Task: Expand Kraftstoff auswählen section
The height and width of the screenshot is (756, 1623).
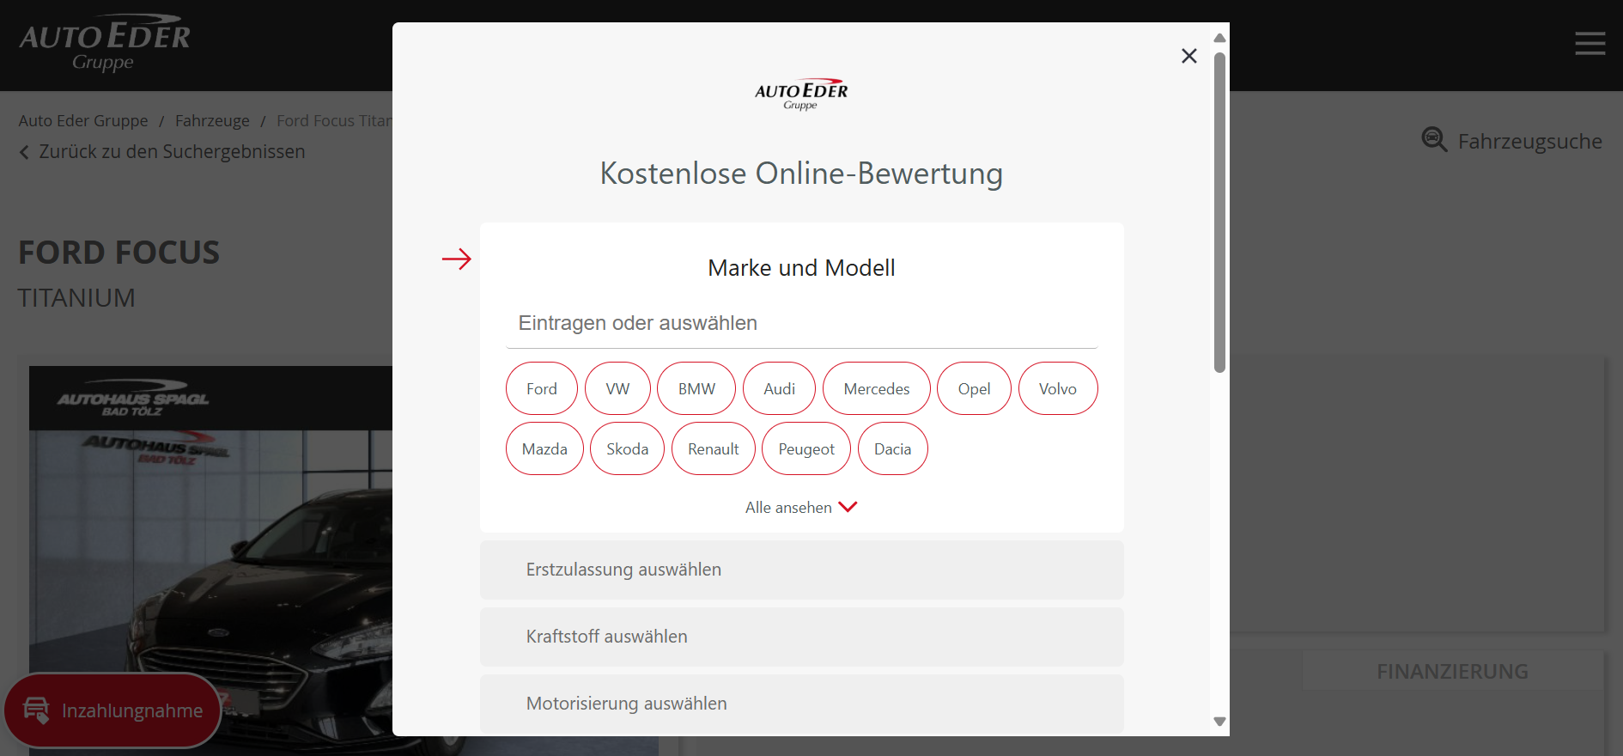Action: tap(801, 637)
